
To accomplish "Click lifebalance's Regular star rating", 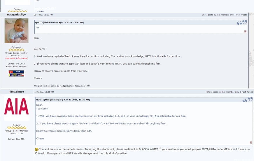I will coord(17,128).
